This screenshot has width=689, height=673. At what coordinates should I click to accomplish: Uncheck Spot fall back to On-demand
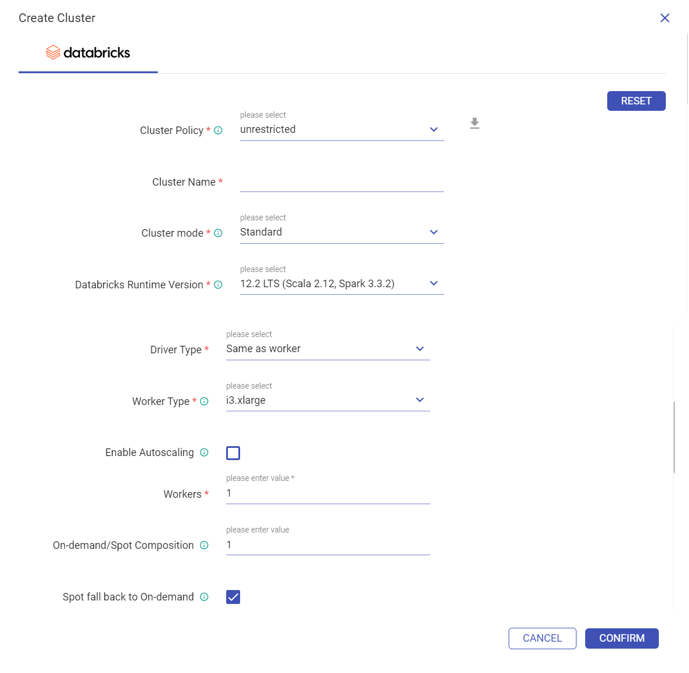click(x=233, y=597)
